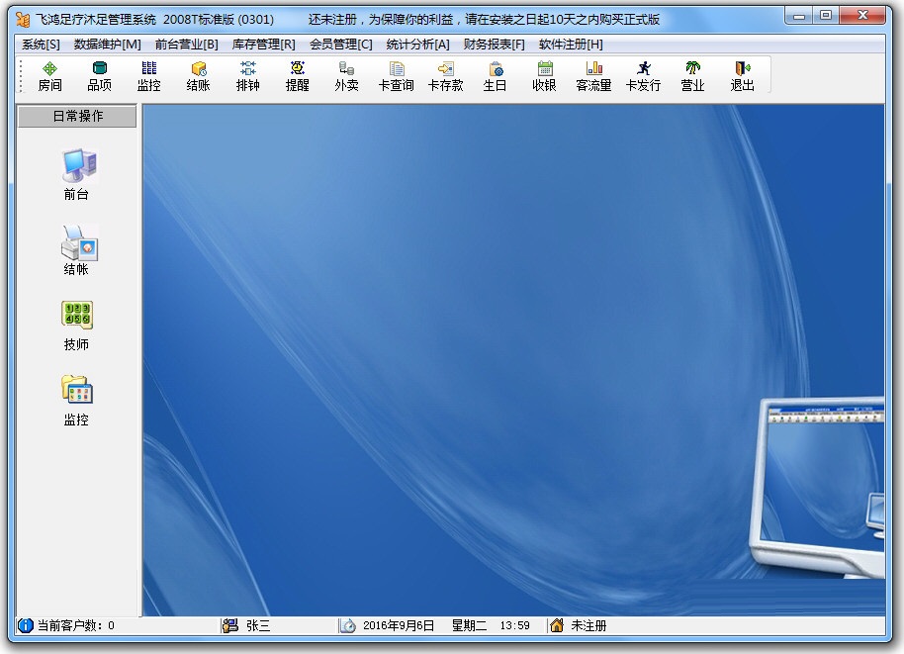This screenshot has height=654, width=904.
Task: Open the 卡存款 card deposit icon
Action: pyautogui.click(x=446, y=76)
